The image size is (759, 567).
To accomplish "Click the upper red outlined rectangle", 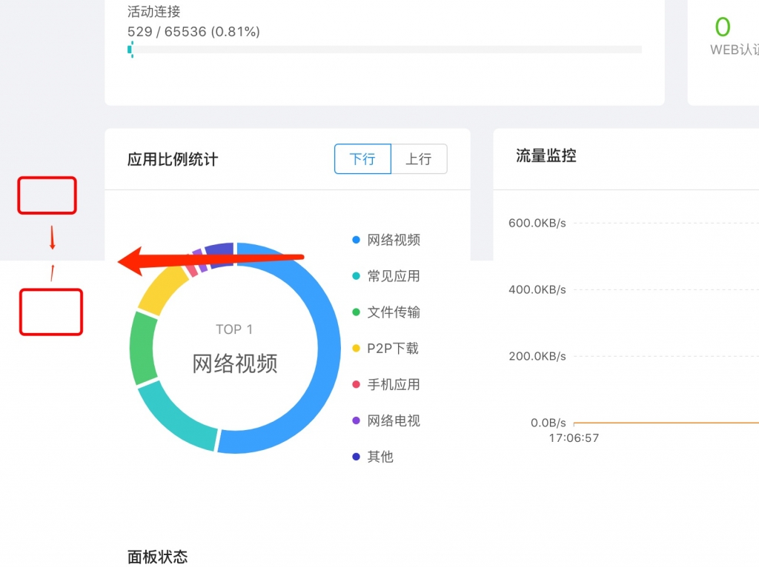I will click(47, 195).
